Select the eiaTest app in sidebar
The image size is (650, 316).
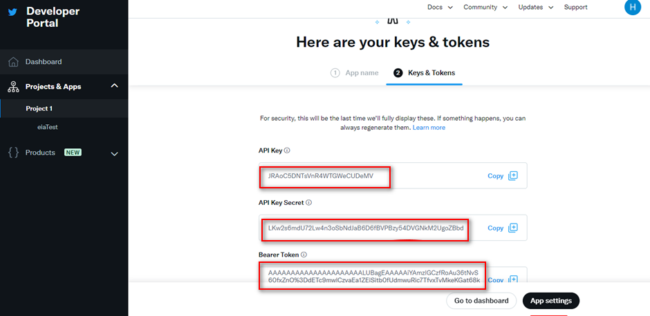(x=47, y=127)
